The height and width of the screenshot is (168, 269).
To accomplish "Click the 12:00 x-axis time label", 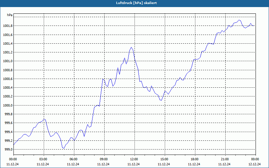I will click(x=134, y=159).
